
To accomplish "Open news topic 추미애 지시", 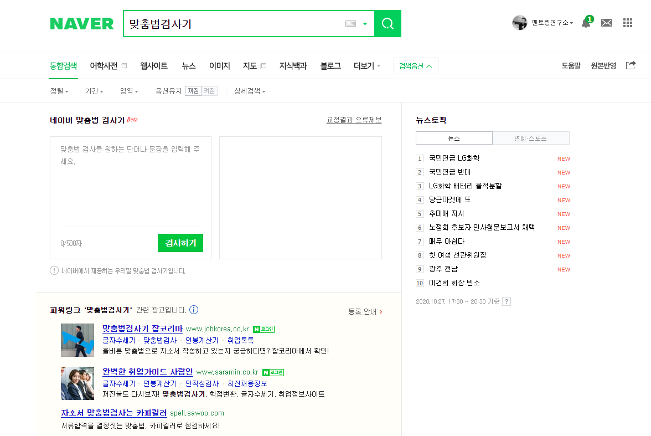I will click(446, 214).
